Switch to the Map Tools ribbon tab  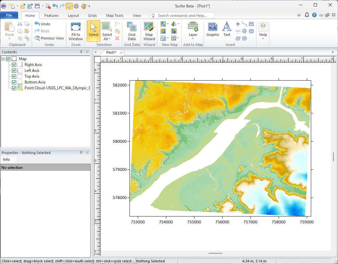tap(115, 16)
